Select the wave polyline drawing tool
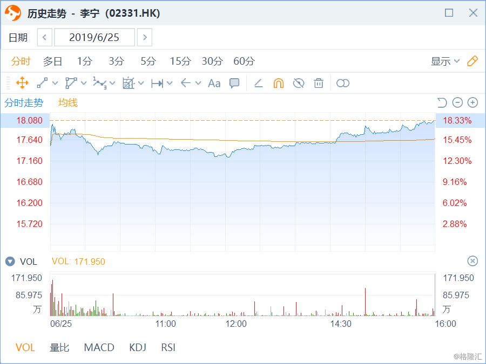Image resolution: width=486 pixels, height=364 pixels. pyautogui.click(x=99, y=83)
